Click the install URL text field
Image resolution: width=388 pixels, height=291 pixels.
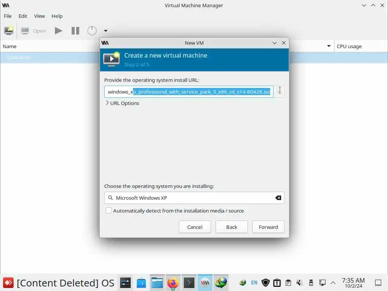[189, 92]
